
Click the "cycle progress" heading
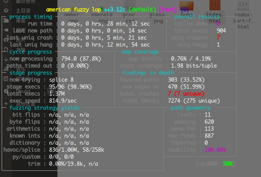point(31,52)
